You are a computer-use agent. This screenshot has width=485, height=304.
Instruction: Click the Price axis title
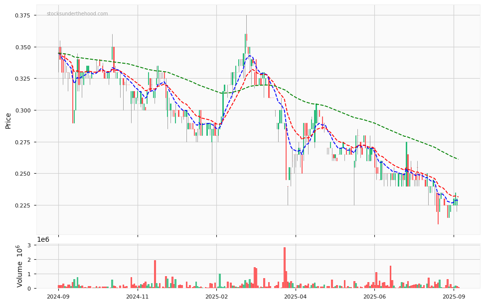click(x=8, y=121)
